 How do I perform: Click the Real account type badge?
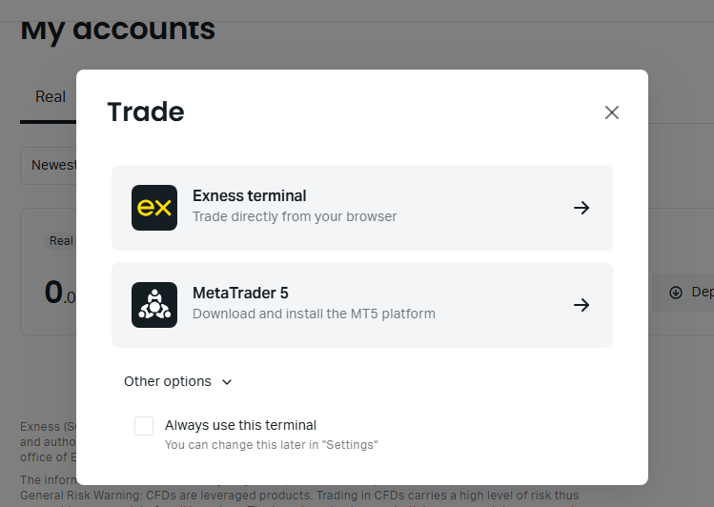tap(61, 241)
